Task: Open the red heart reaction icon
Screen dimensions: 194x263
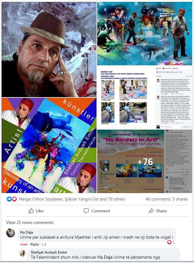Action: pos(14,199)
